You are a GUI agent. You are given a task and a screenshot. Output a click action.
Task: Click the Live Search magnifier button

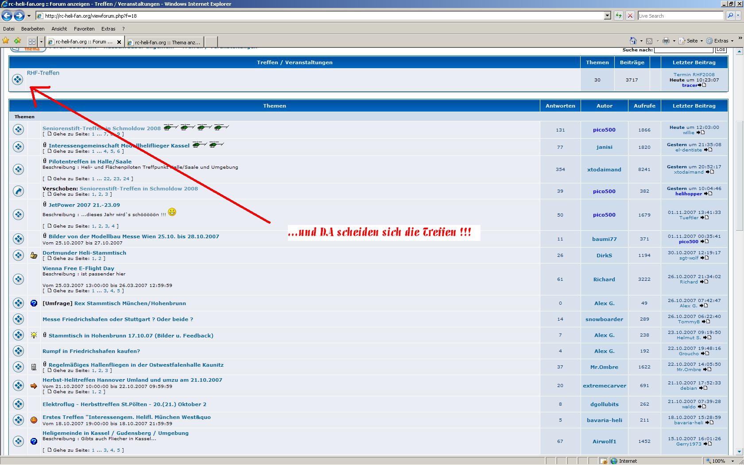(x=730, y=16)
